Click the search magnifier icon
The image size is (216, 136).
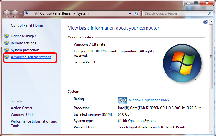pyautogui.click(x=210, y=13)
